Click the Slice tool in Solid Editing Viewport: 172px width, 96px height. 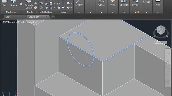pos(46,3)
